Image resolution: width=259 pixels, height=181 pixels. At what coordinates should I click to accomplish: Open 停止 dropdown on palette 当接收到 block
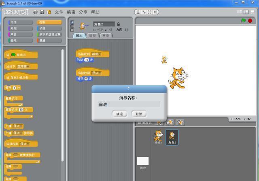(x=25, y=144)
